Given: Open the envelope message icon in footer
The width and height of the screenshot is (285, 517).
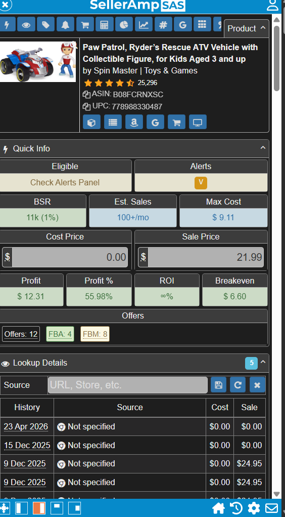Looking at the screenshot, I should point(272,508).
